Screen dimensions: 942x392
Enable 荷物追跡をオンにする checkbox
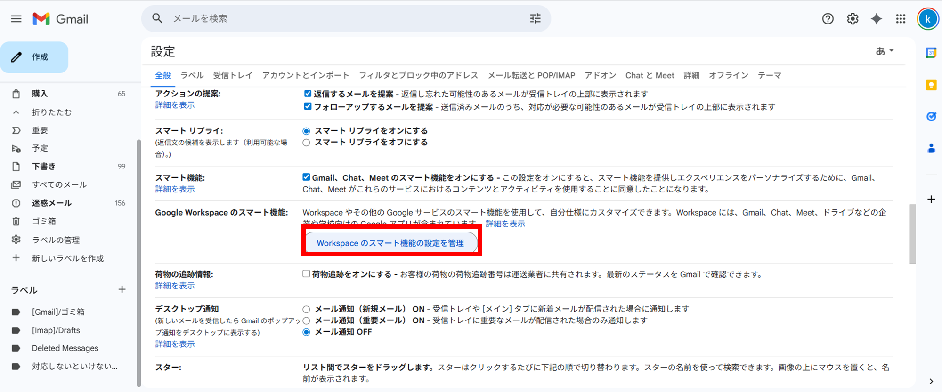click(x=306, y=274)
